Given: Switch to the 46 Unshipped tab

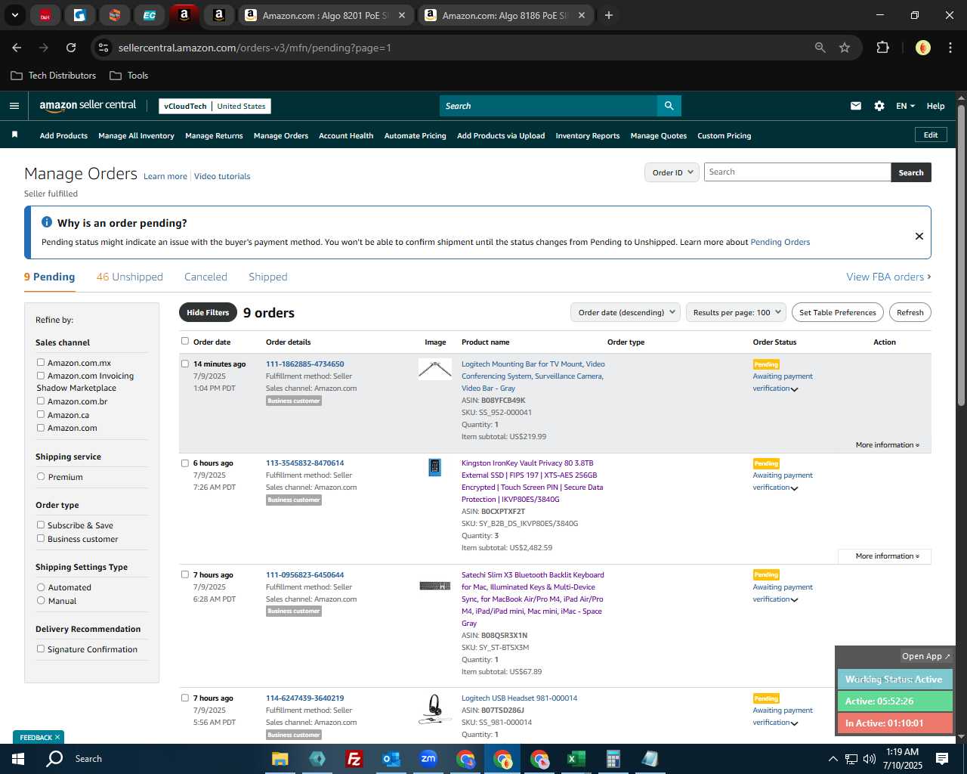Looking at the screenshot, I should pos(130,277).
